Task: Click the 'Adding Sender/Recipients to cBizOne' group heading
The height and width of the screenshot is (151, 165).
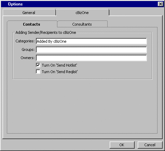Action: tap(46, 32)
